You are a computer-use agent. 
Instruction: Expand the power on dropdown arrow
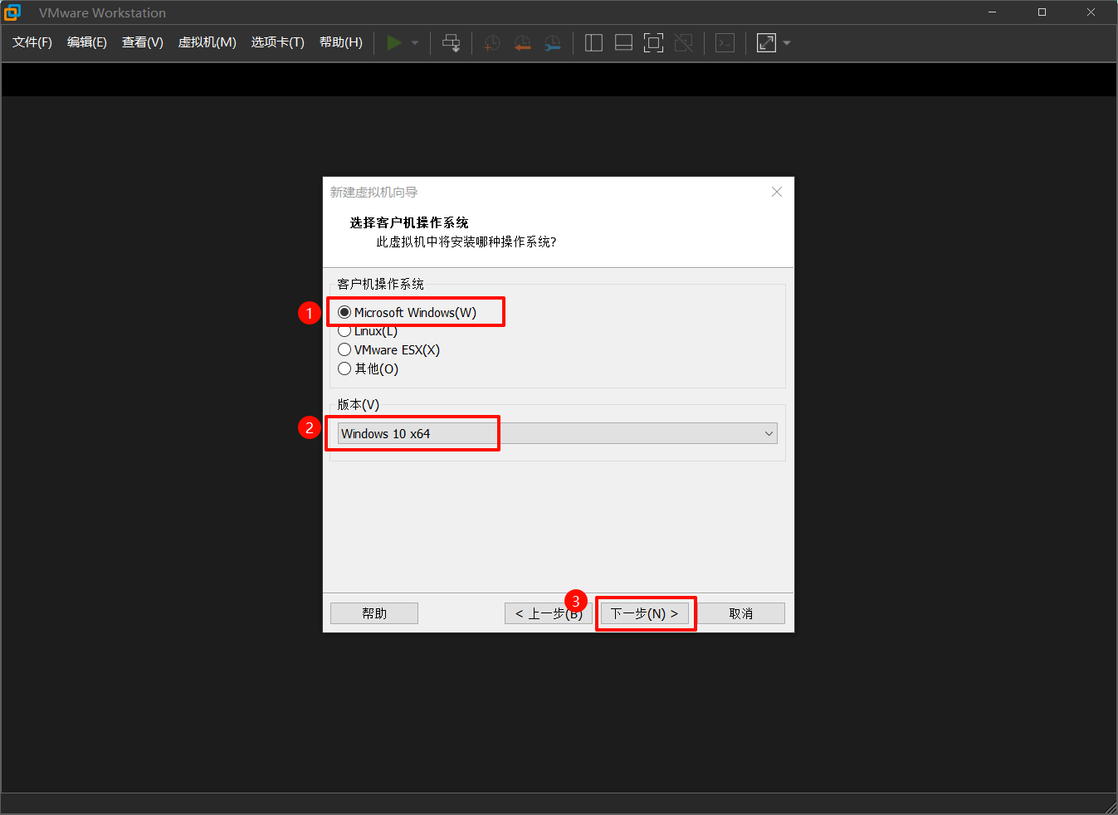point(415,43)
